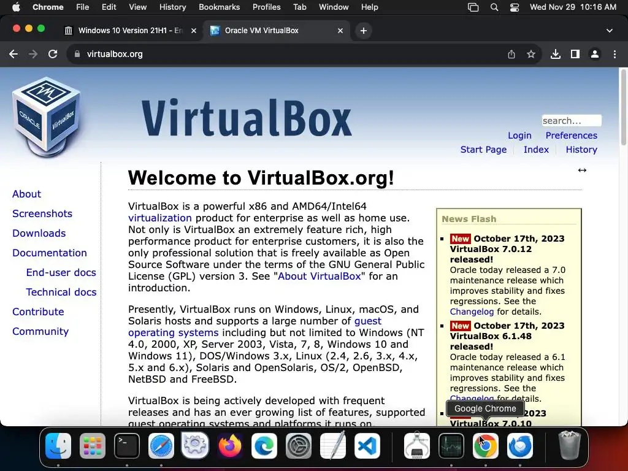Open Screenshots in sidebar
Image resolution: width=628 pixels, height=471 pixels.
pos(42,213)
